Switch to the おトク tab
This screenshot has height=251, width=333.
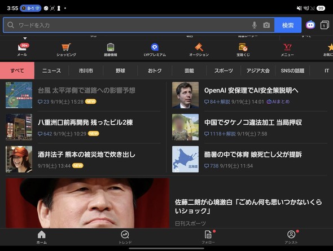coord(155,71)
